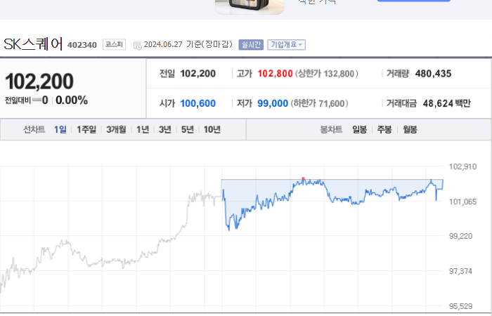Viewport: 492px width, 316px height.
Task: Click the 시가 value 100,600
Action: click(198, 103)
